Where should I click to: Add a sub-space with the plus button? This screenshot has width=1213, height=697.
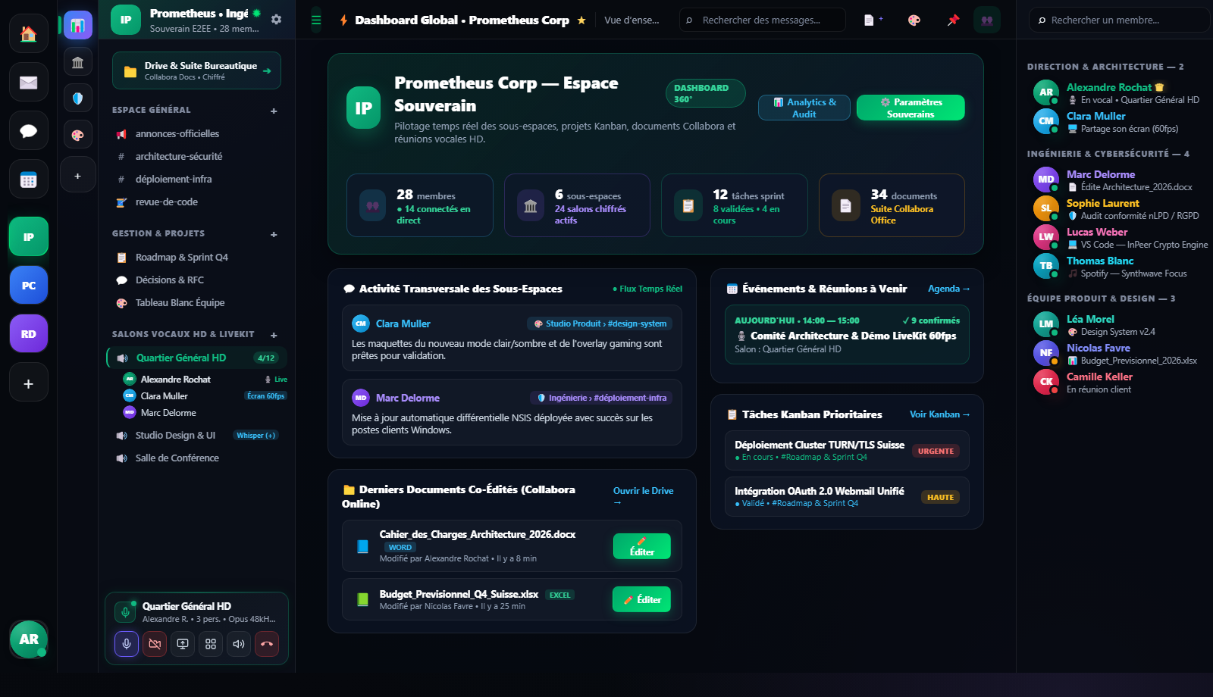(77, 176)
